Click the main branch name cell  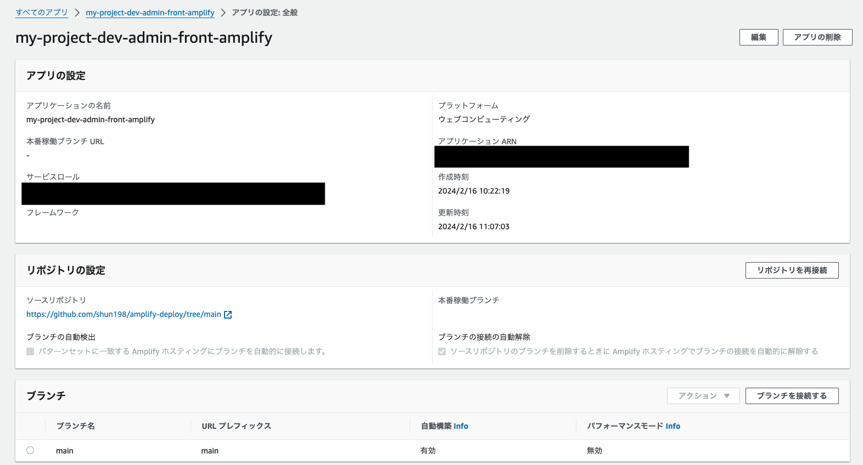click(65, 451)
